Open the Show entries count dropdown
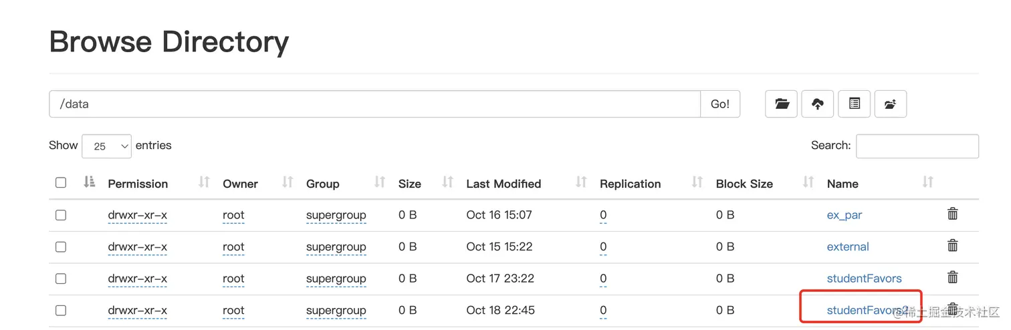1011x330 pixels. coord(106,146)
